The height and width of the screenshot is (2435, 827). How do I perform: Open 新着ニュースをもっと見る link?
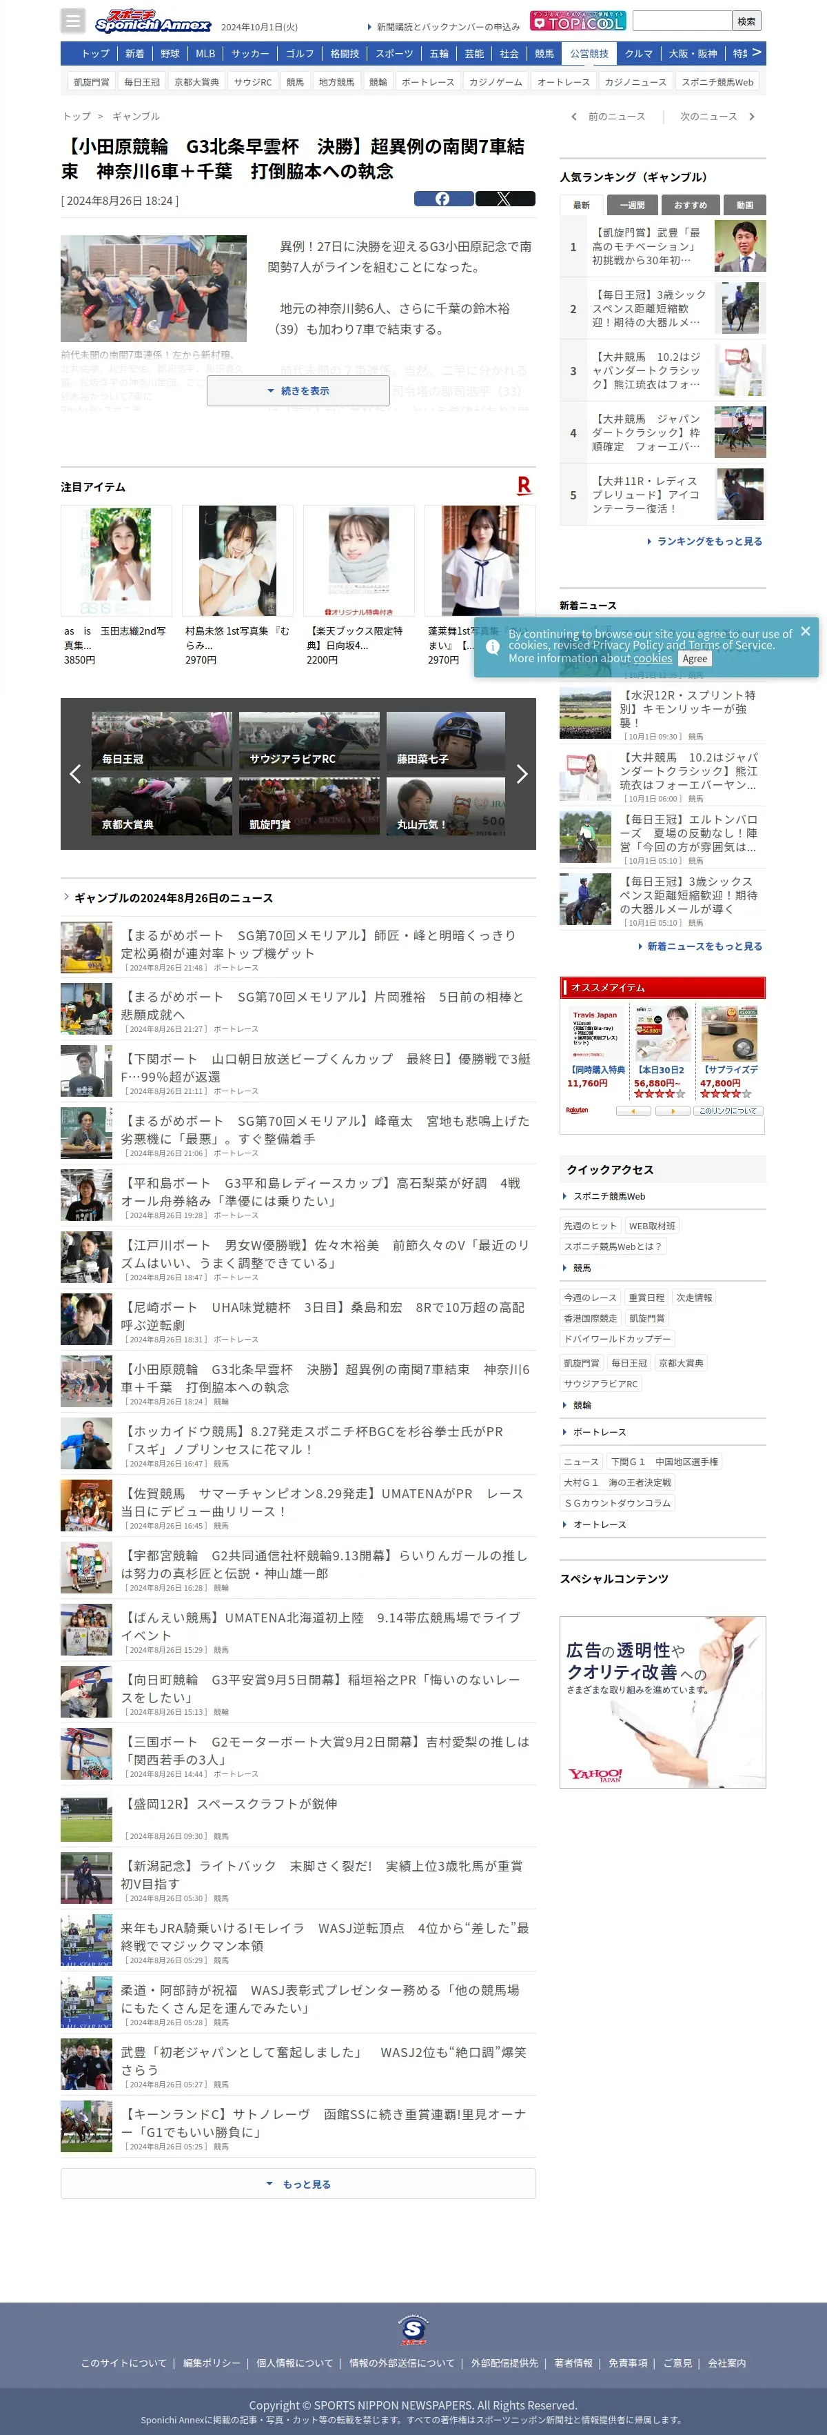(x=700, y=946)
